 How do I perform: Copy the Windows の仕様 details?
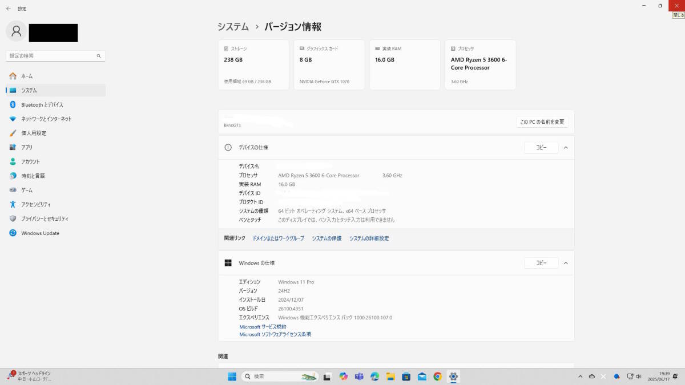pos(541,263)
